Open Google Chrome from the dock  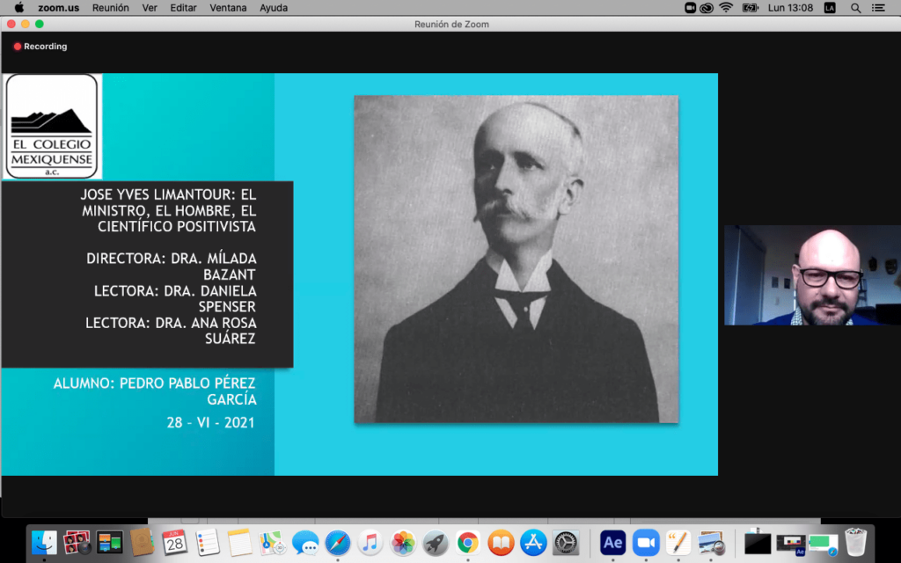[467, 542]
